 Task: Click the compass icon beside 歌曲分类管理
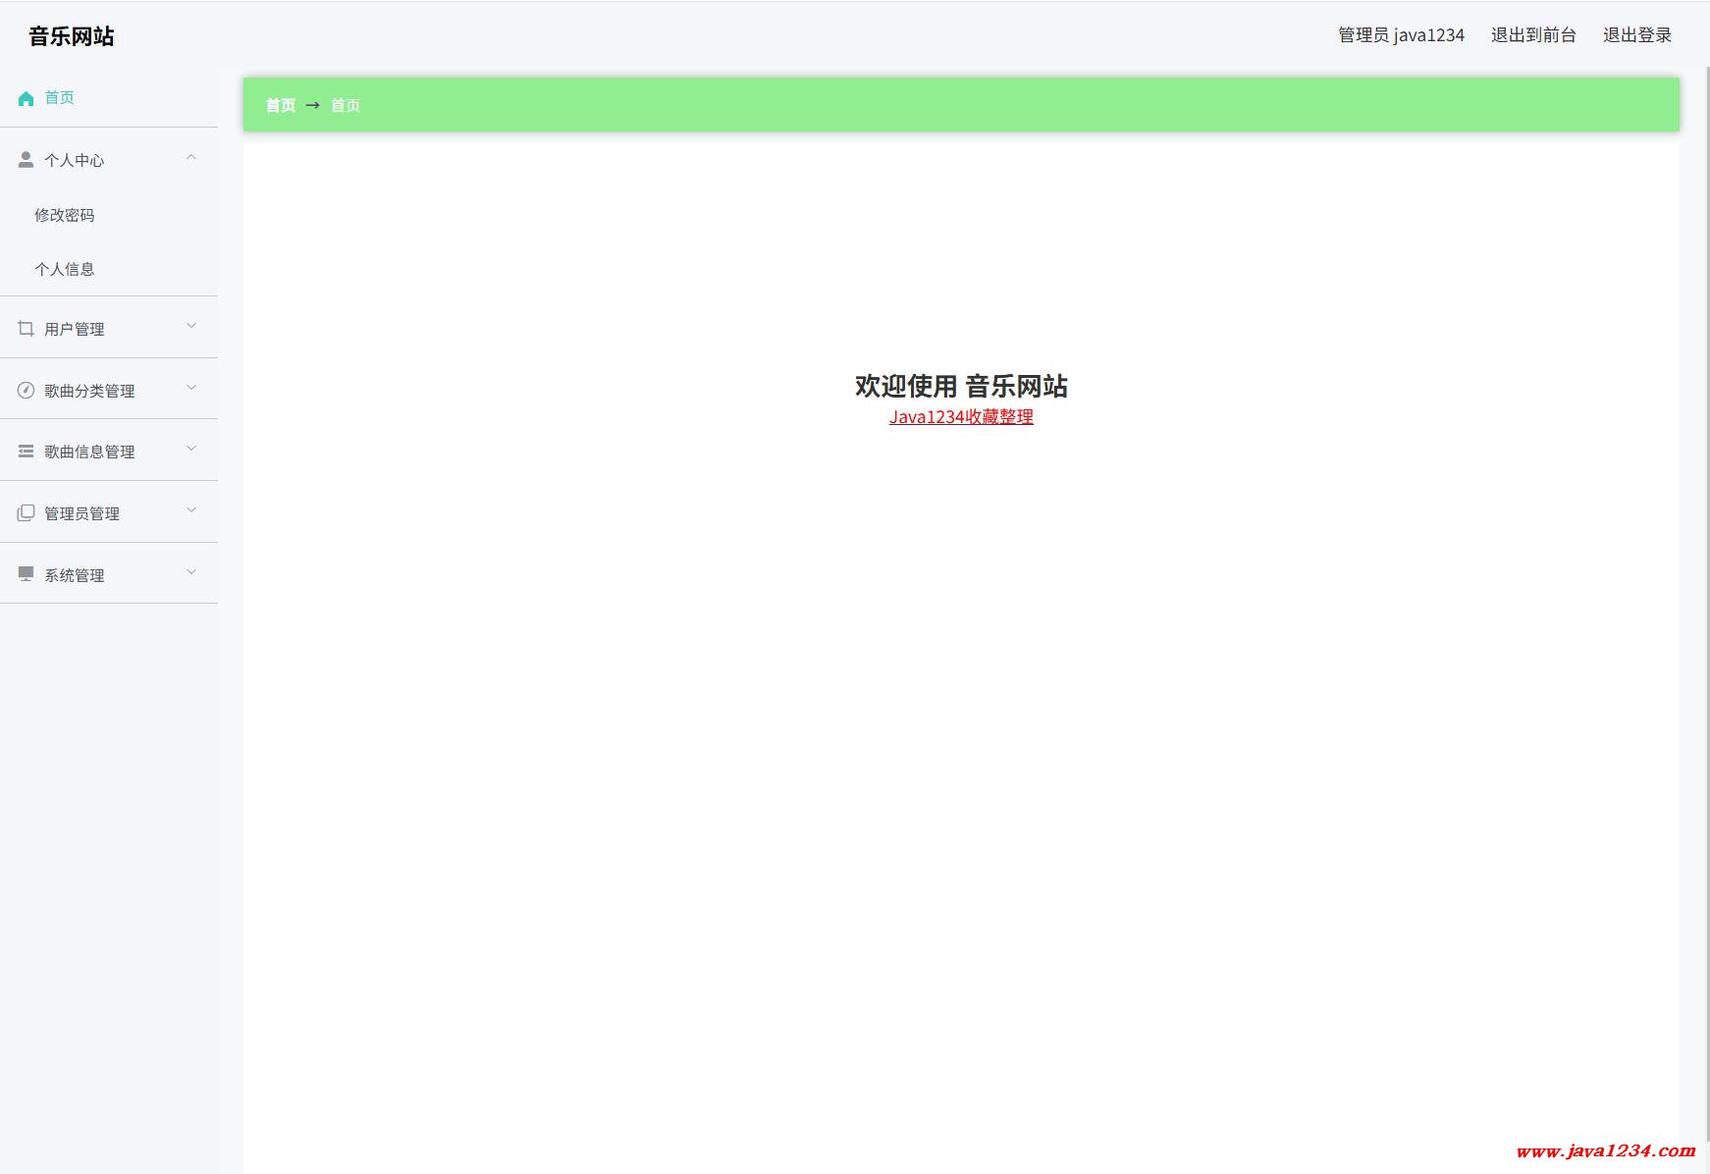27,391
